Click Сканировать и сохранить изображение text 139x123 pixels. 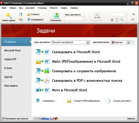84,71
